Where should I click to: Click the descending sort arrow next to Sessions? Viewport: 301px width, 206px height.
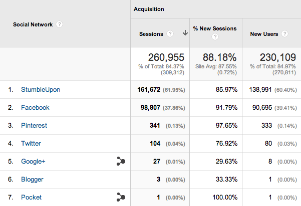(185, 33)
